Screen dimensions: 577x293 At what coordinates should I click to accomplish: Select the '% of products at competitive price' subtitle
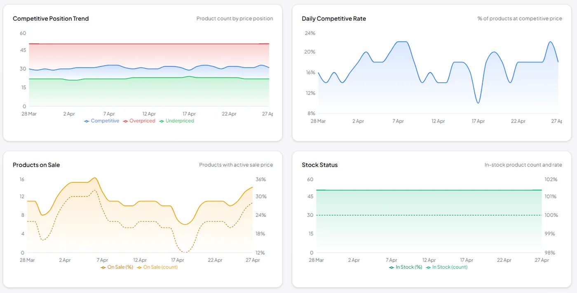pyautogui.click(x=520, y=19)
